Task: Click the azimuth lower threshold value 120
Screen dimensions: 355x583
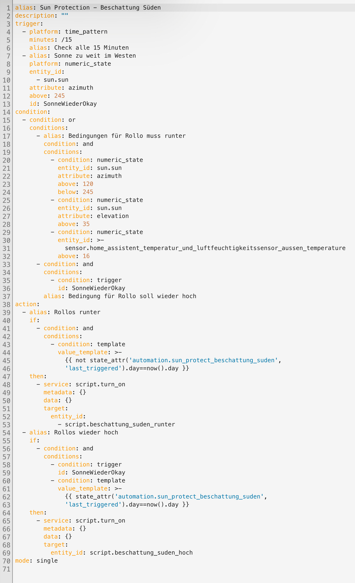Action: 88,184
